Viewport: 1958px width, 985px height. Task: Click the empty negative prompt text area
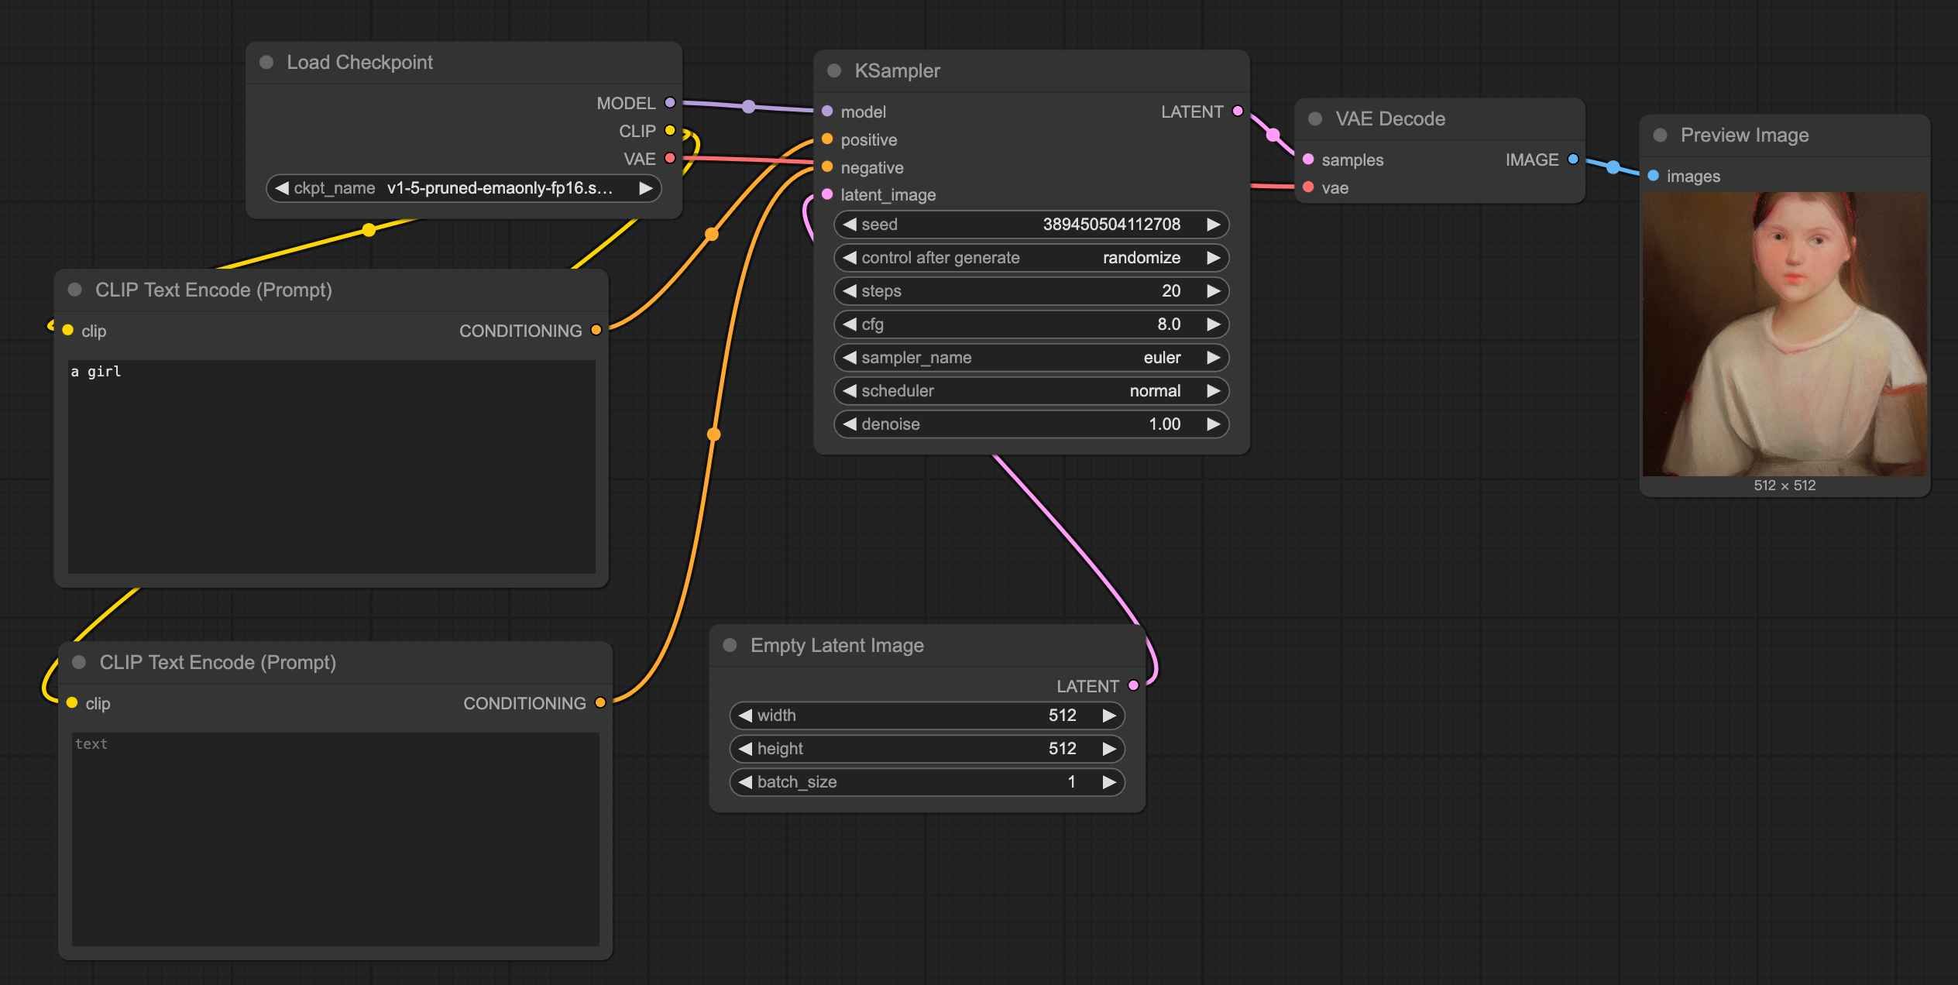(x=335, y=839)
